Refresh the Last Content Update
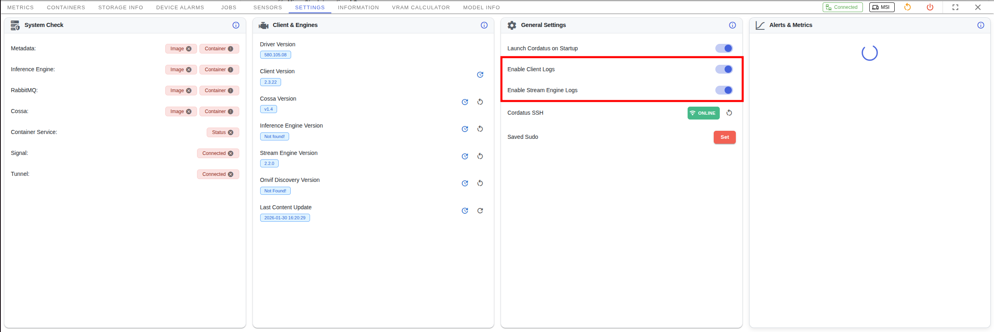Viewport: 994px width, 332px height. pos(480,211)
